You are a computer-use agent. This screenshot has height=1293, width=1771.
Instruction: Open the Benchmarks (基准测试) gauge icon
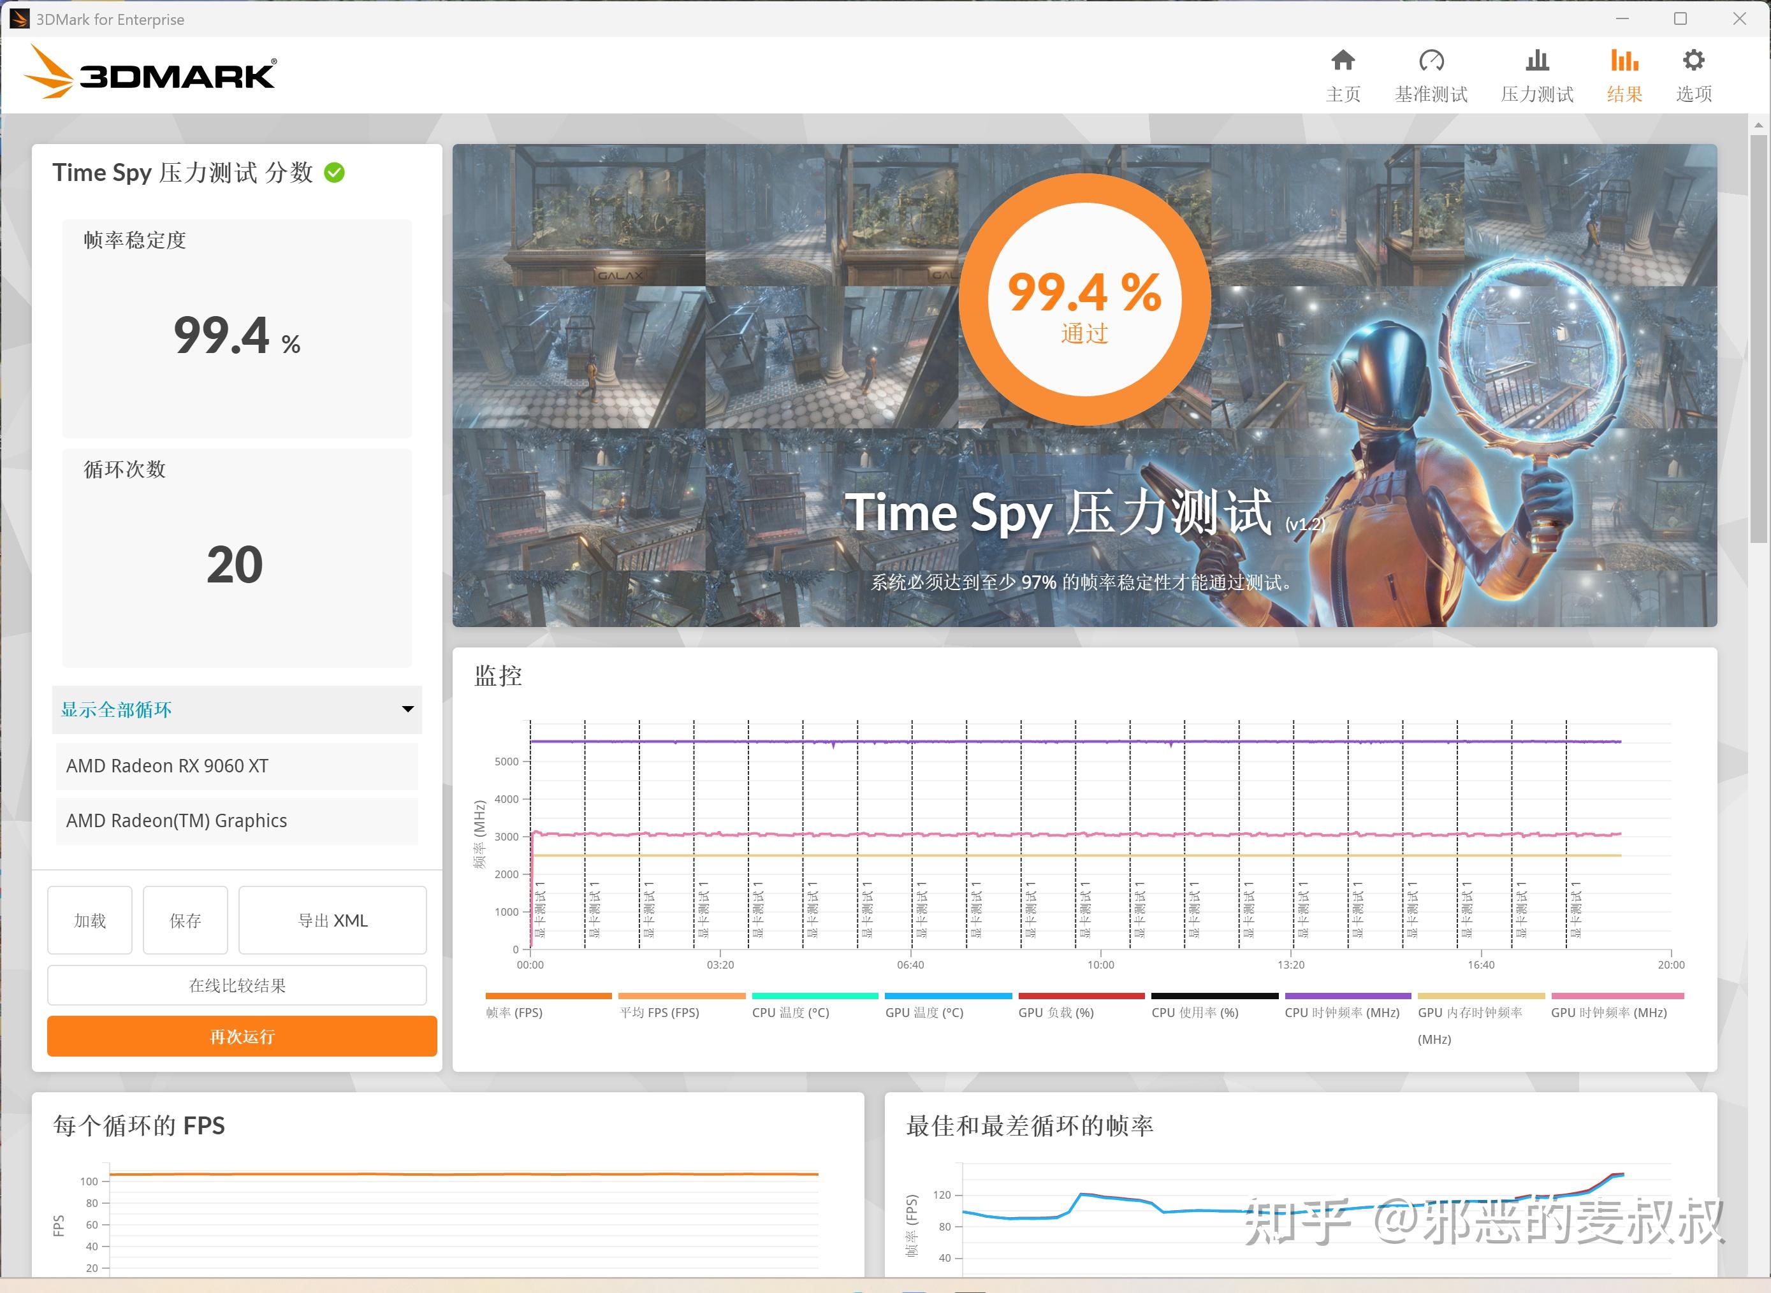(1431, 62)
